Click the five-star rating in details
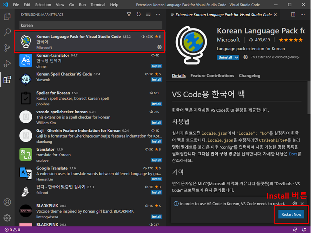This screenshot has height=233, width=312. tap(291, 40)
